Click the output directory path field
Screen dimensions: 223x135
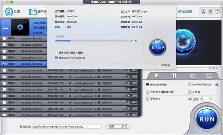click(67, 127)
